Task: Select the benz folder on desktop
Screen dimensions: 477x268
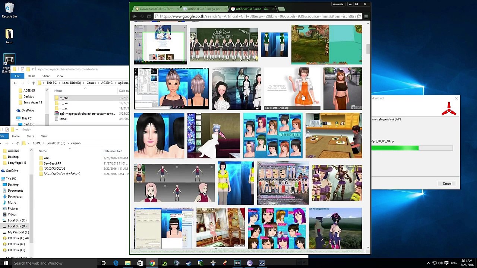Action: click(x=9, y=36)
